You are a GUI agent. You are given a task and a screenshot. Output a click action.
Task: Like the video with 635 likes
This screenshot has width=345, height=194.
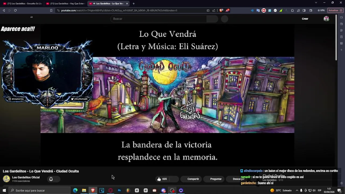(162, 179)
